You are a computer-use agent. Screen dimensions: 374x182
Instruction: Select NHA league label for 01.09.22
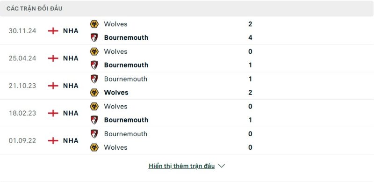tap(71, 141)
